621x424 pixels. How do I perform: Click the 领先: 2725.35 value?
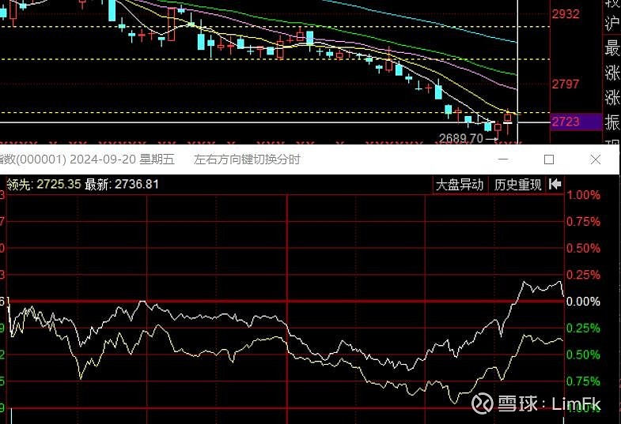[x=44, y=184]
